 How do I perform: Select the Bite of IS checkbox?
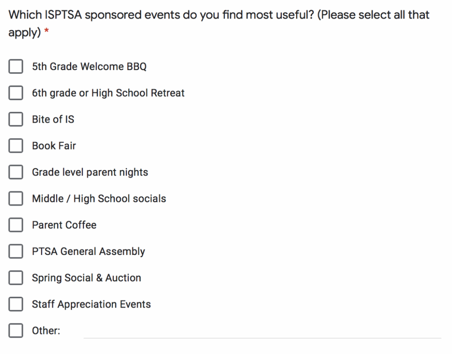(x=15, y=120)
